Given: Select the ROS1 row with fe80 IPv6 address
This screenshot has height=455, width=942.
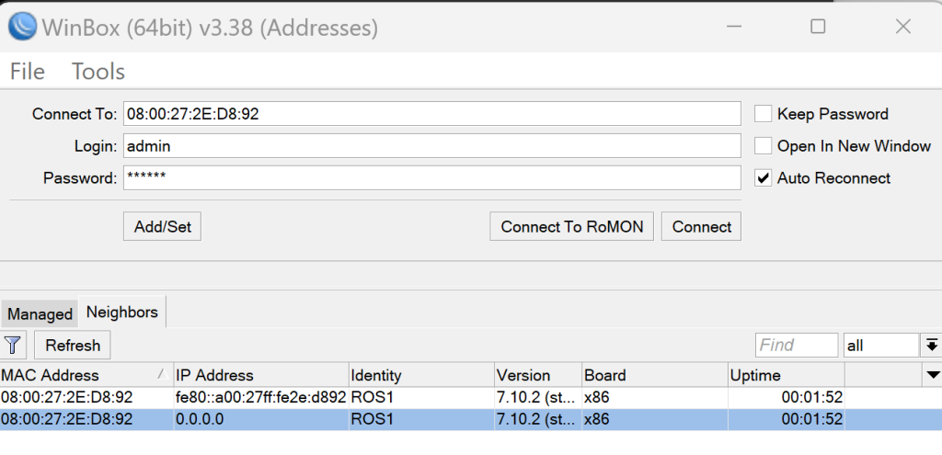Looking at the screenshot, I should pos(260,398).
